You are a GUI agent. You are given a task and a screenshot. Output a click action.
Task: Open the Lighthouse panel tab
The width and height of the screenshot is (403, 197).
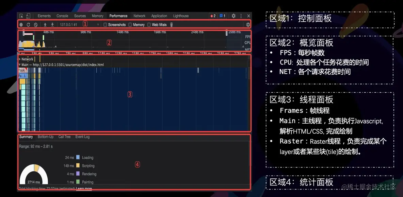181,16
